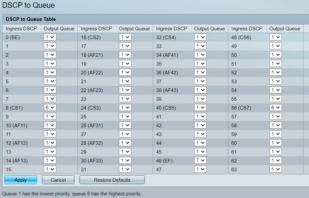309x198 pixels.
Task: Open Output Queue dropdown for DSCP 48 (CS6)
Action: click(276, 37)
